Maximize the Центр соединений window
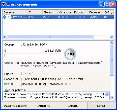The width and height of the screenshot is (117, 110). (x=107, y=4)
